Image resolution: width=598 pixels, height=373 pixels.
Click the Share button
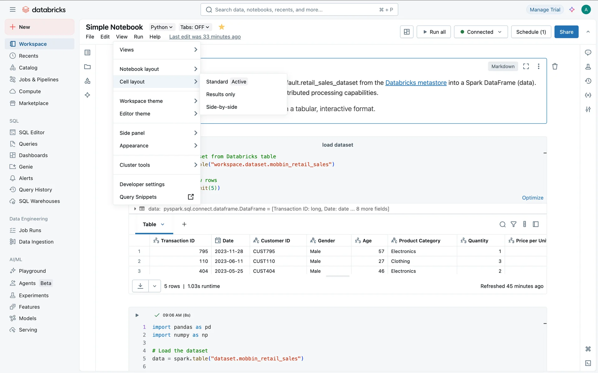[x=566, y=32]
